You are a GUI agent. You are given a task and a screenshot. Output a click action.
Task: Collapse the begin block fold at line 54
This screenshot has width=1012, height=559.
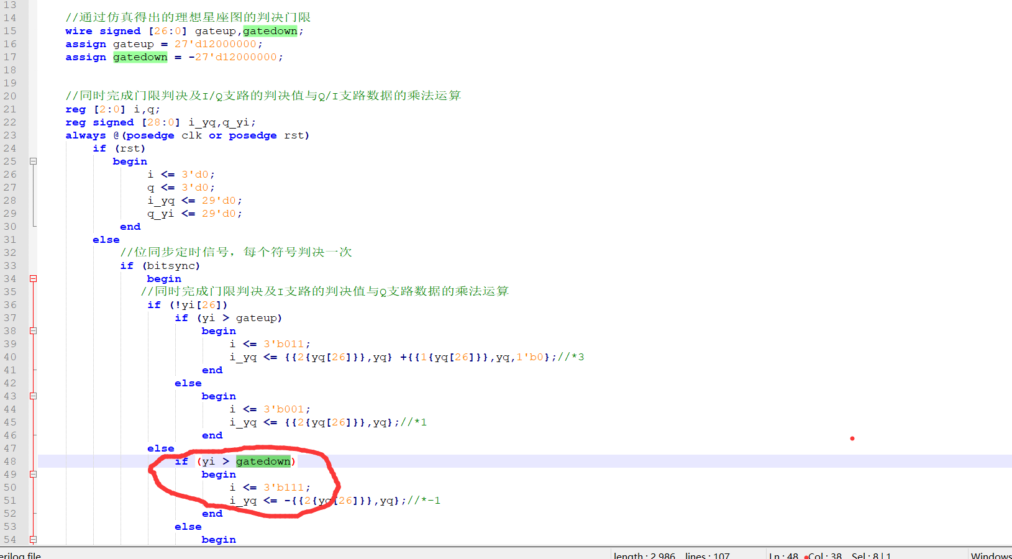[34, 540]
